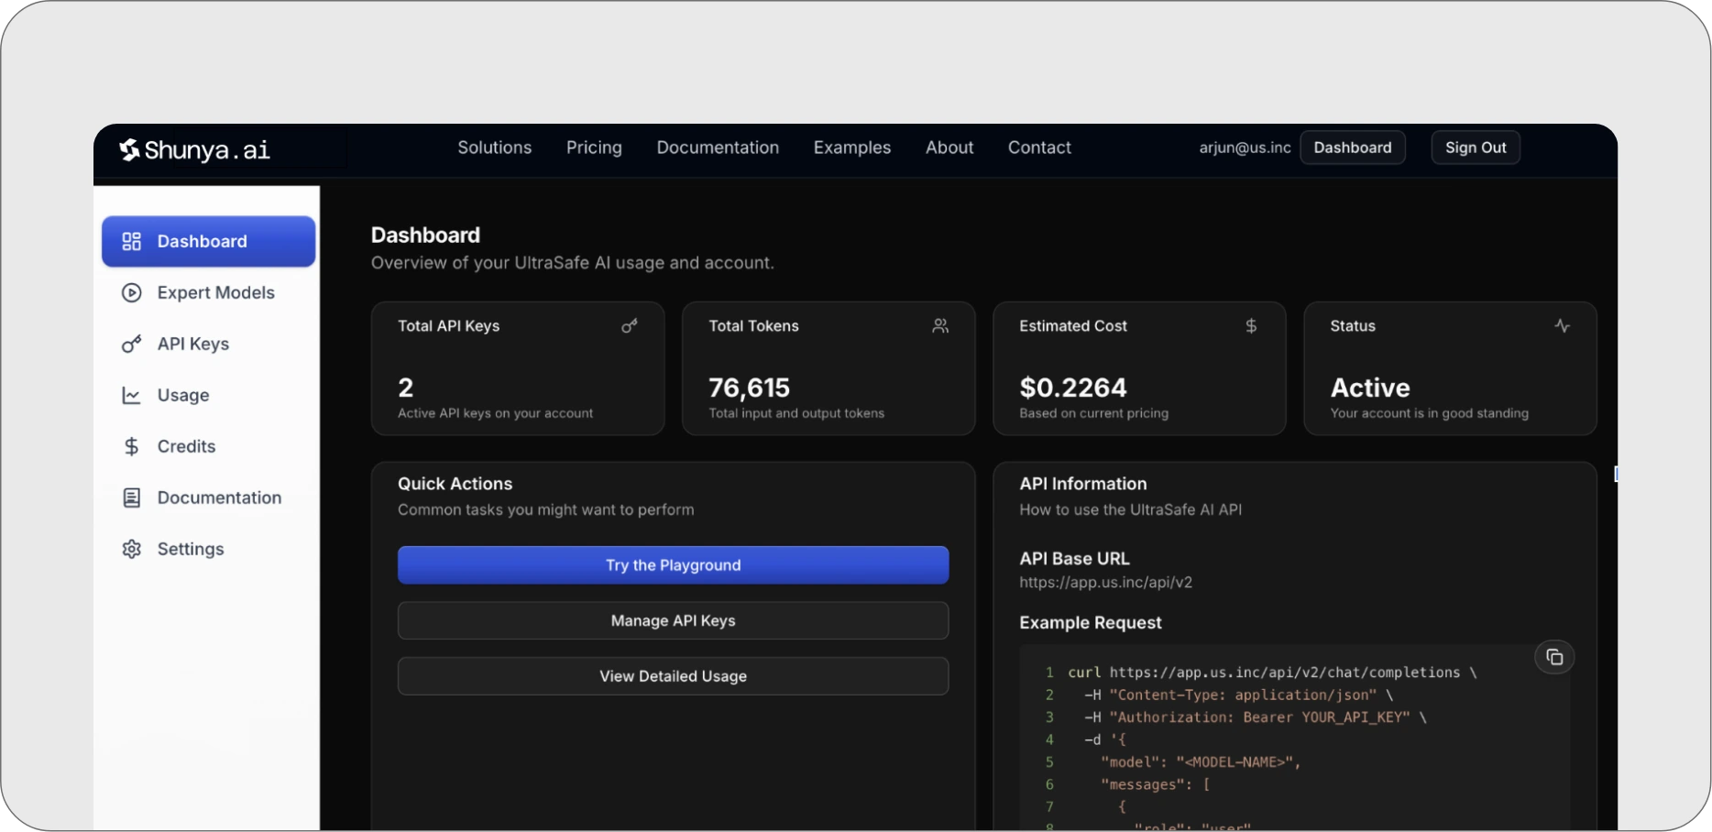The image size is (1712, 832).
Task: Click the Documentation page icon in sidebar
Action: [132, 498]
